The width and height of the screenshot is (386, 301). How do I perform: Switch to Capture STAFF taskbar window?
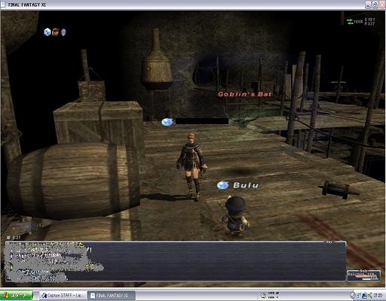(63, 296)
